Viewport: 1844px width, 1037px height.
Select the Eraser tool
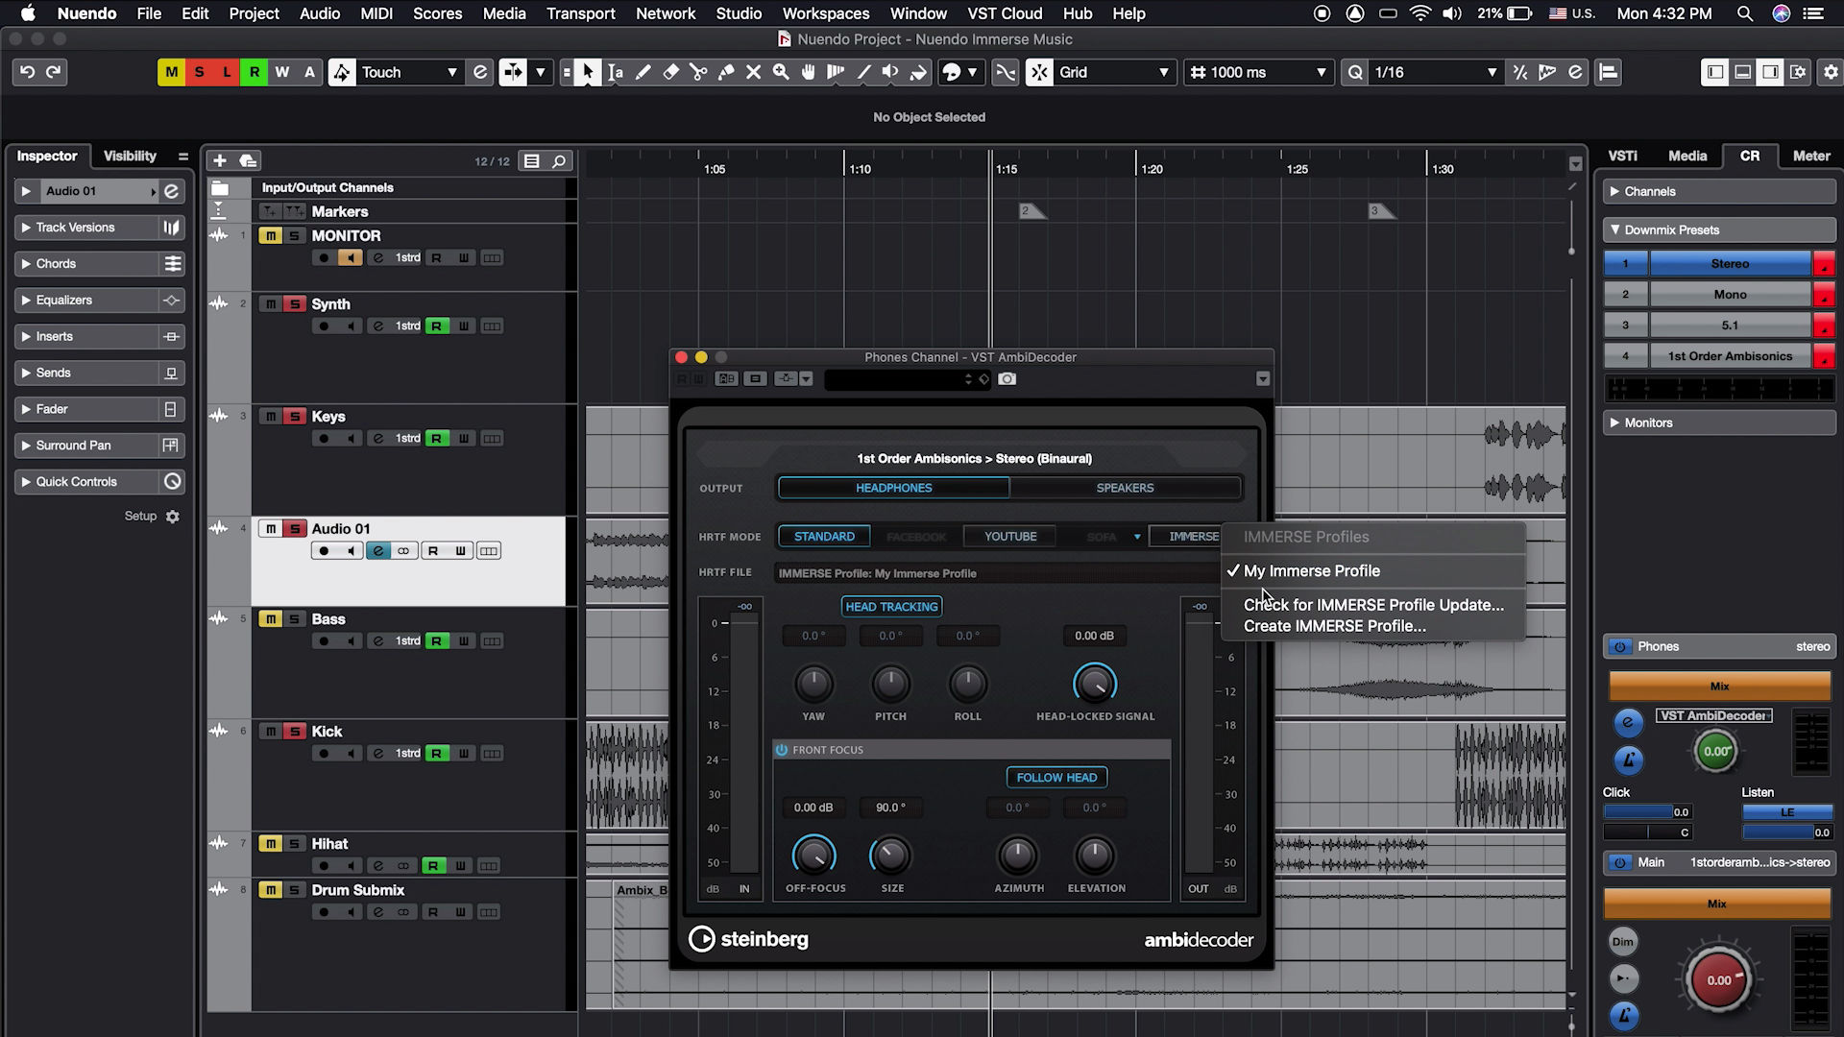[670, 72]
